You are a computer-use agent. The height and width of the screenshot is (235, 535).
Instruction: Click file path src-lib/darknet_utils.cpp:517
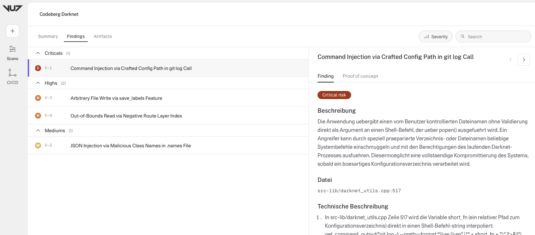(359, 191)
